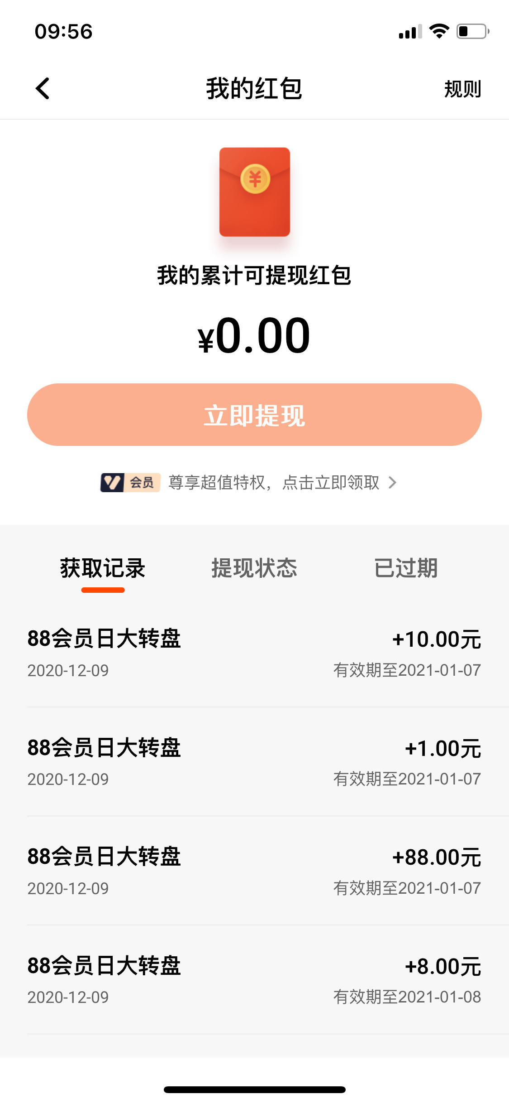The width and height of the screenshot is (509, 1104).
Task: Open the +1.00元 record entry
Action: (x=254, y=762)
